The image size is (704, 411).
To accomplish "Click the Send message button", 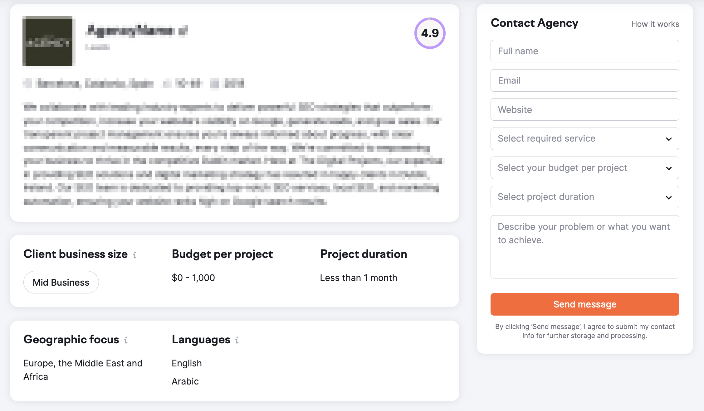I will (x=584, y=304).
